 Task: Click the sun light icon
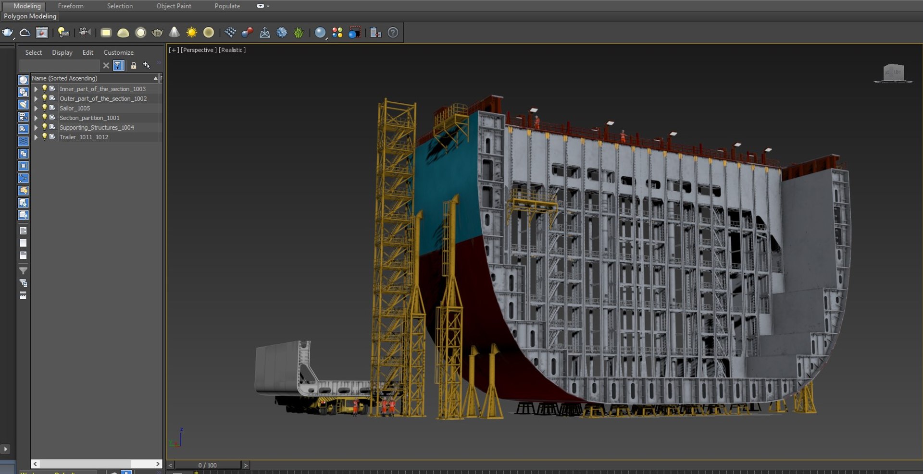[191, 33]
